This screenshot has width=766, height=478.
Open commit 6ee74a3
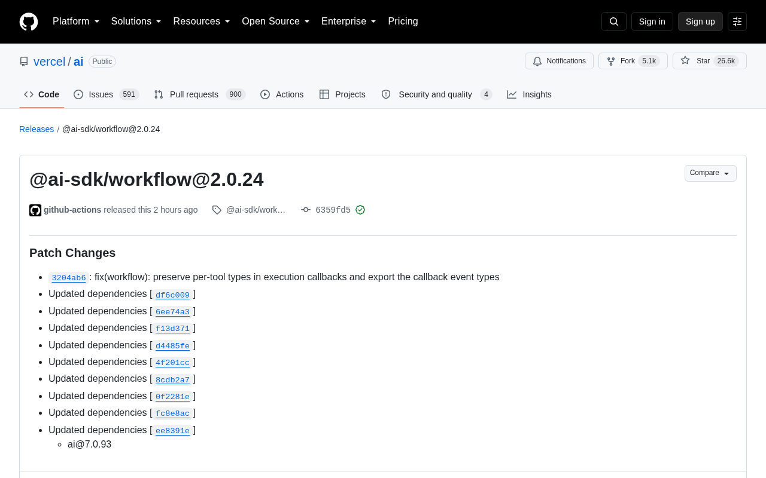coord(172,312)
